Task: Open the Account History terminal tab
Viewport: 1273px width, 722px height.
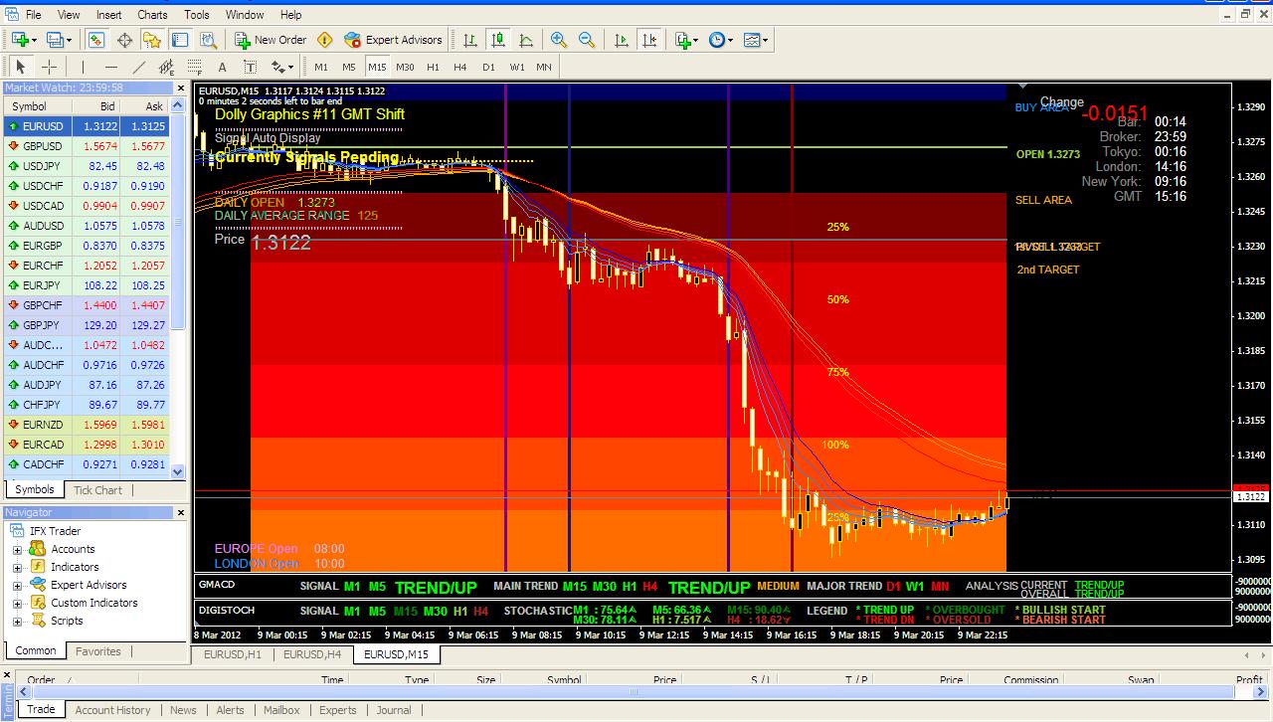Action: click(x=112, y=710)
